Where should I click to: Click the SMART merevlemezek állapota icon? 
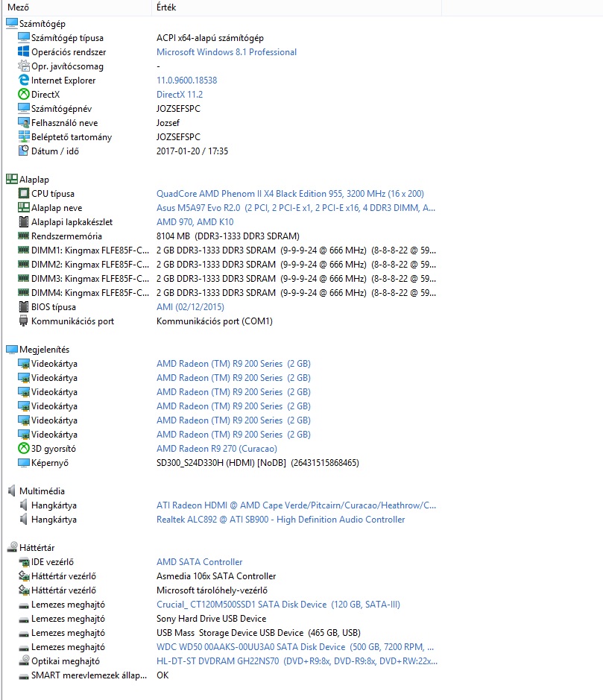pyautogui.click(x=24, y=676)
